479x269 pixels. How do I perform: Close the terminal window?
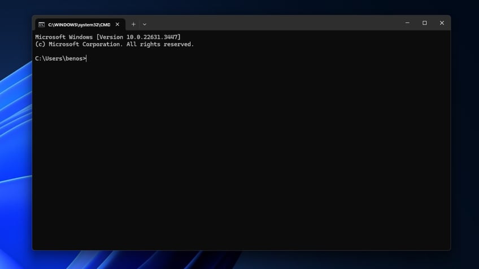442,23
